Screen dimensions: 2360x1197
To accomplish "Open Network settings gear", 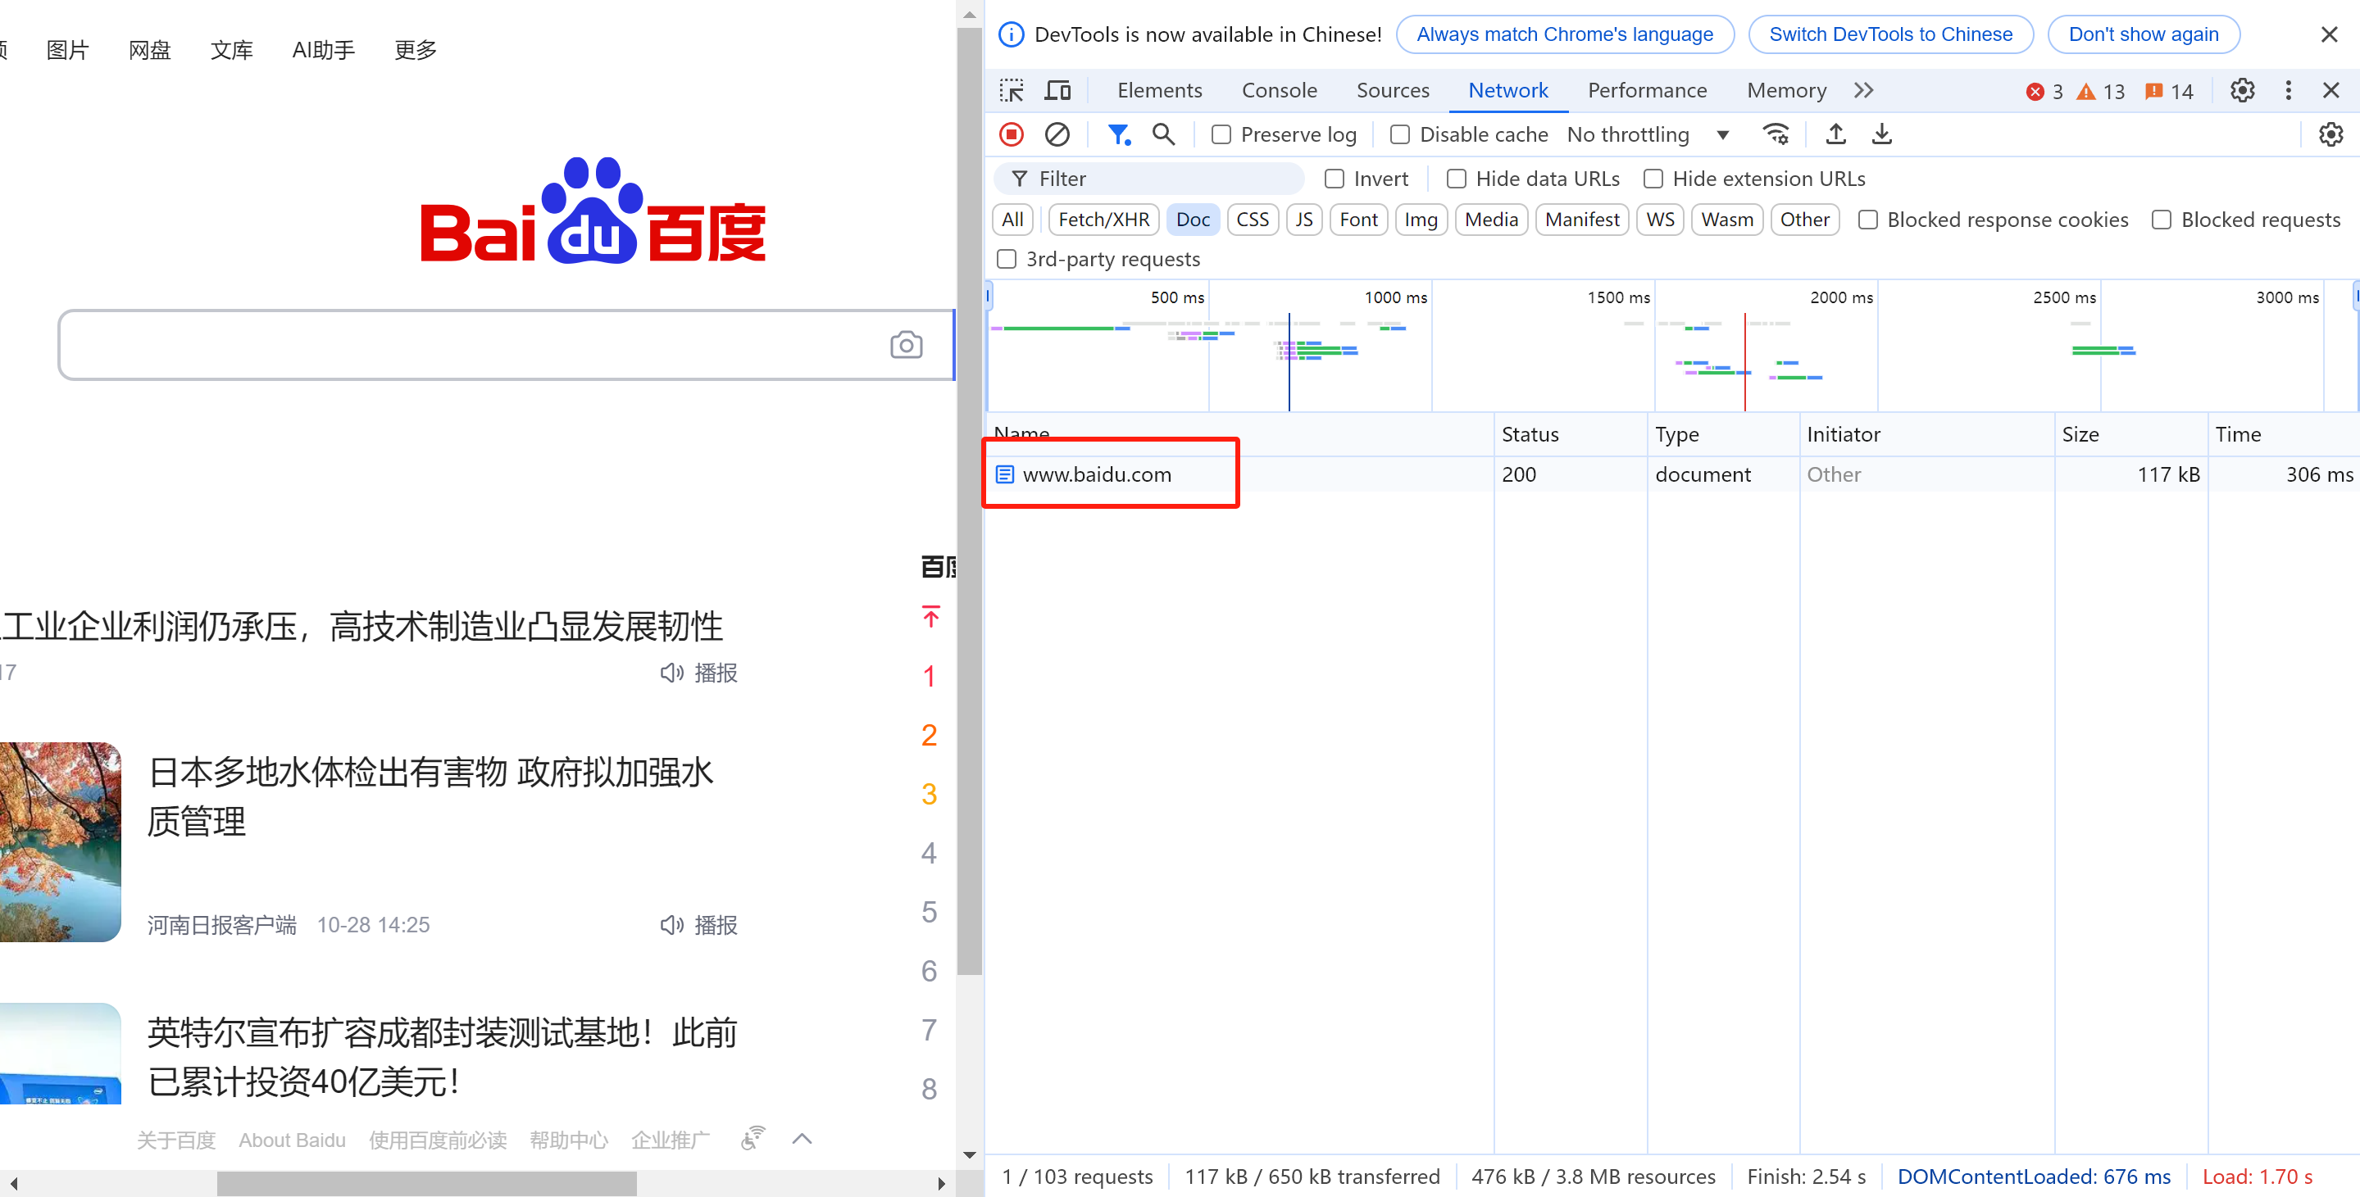I will click(x=2331, y=134).
